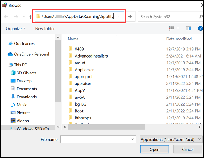Open the File name dropdown arrow
Image resolution: width=204 pixels, height=158 pixels.
click(x=133, y=139)
